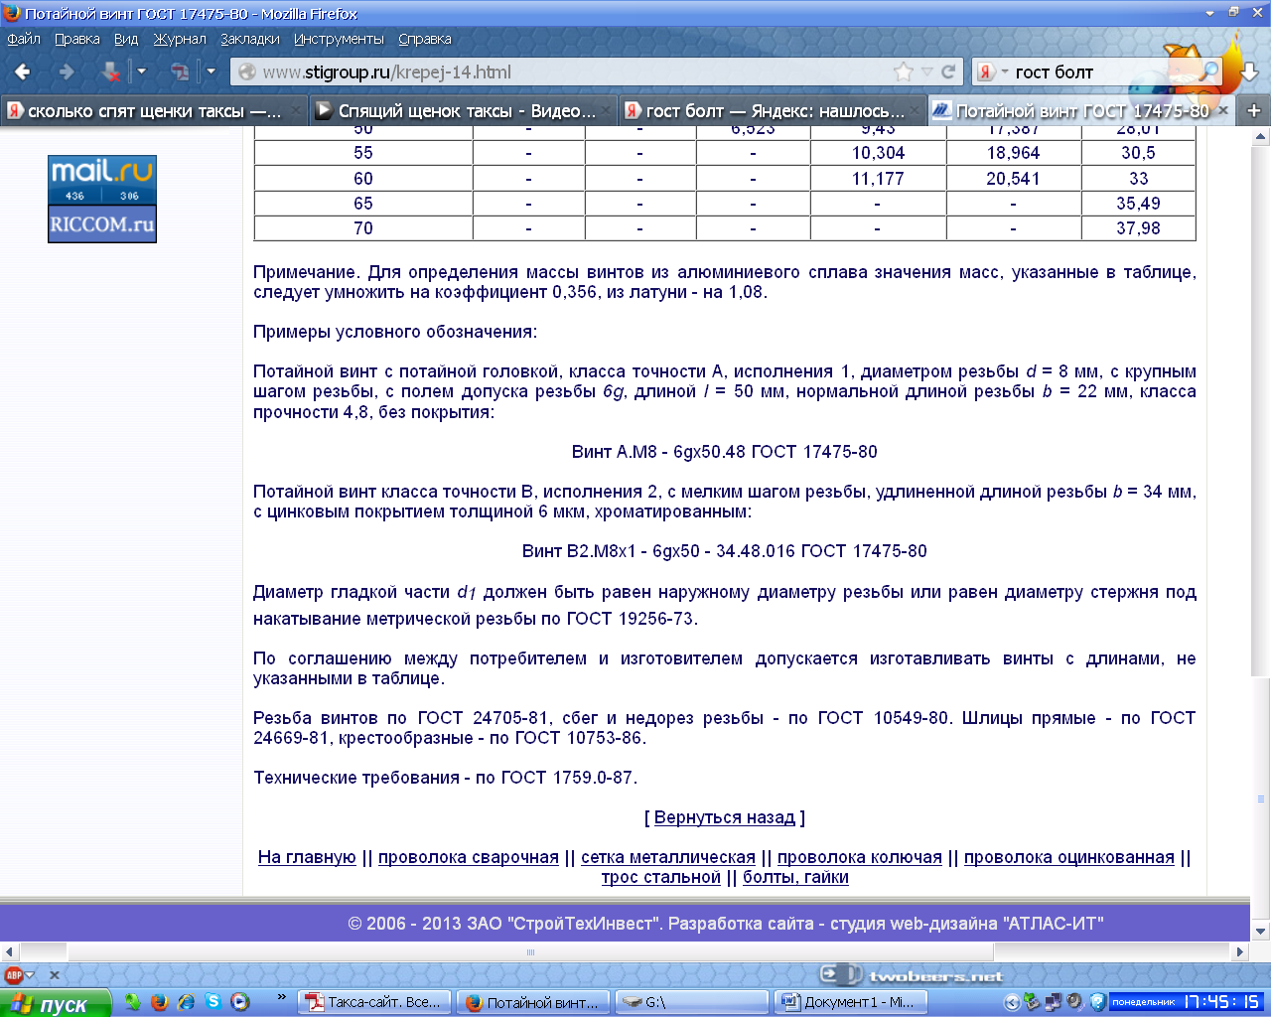Switch to сколько спят щенки таксы tab
The image size is (1271, 1017).
tap(154, 110)
